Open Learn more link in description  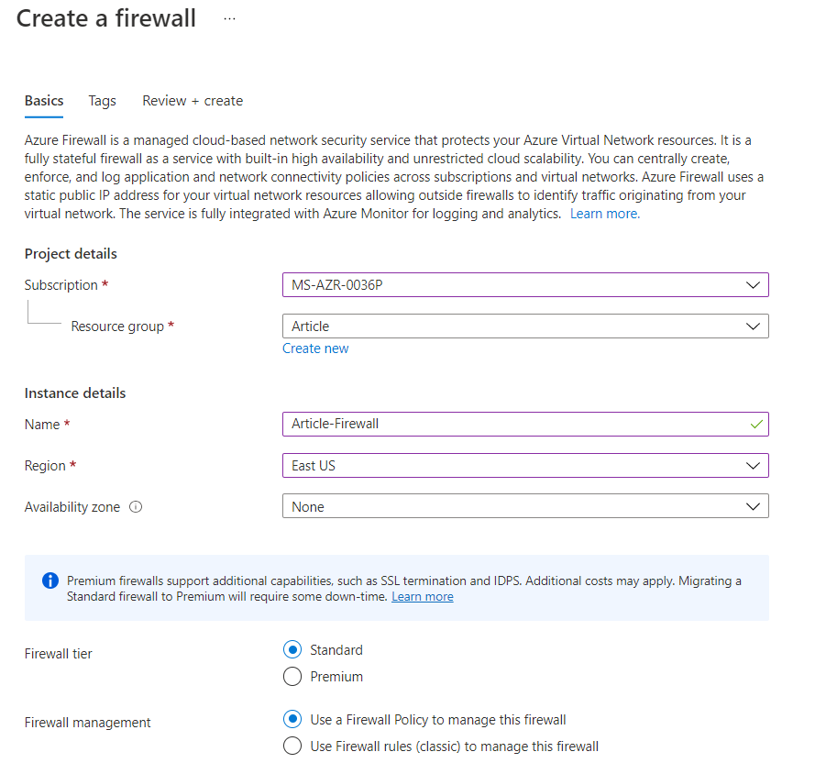[604, 214]
